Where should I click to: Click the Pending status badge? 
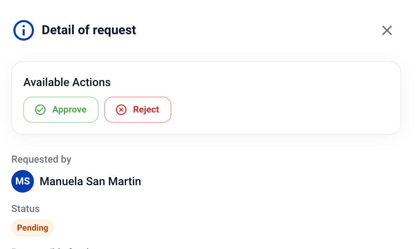[x=32, y=228]
